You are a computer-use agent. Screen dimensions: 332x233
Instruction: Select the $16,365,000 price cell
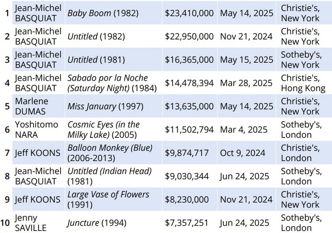(189, 60)
